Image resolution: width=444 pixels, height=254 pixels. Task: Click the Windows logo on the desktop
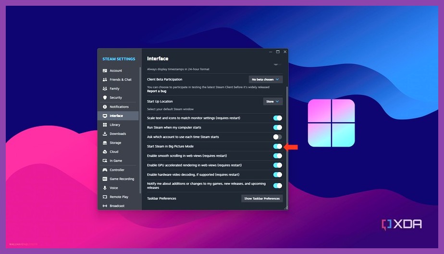(x=331, y=123)
